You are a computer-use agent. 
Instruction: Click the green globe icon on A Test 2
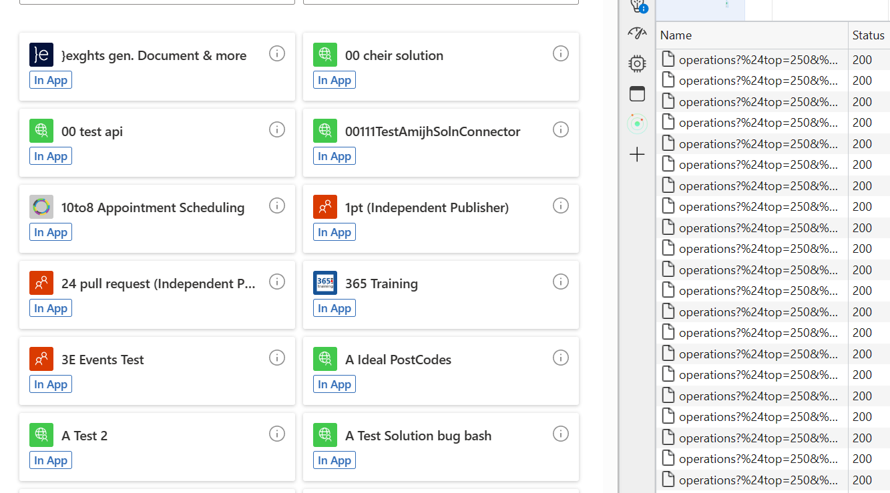click(x=41, y=434)
